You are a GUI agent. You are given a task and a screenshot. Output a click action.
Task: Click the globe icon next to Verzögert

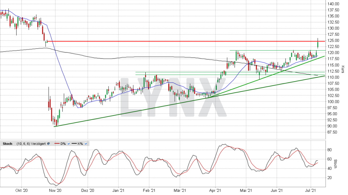coord(48,144)
